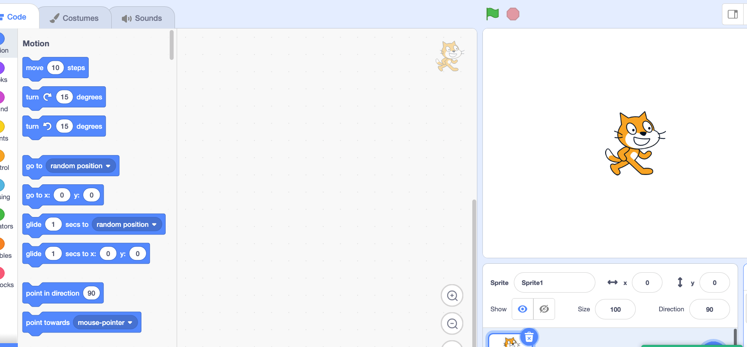Click the clockwise turn arrow icon
747x347 pixels.
pyautogui.click(x=48, y=97)
